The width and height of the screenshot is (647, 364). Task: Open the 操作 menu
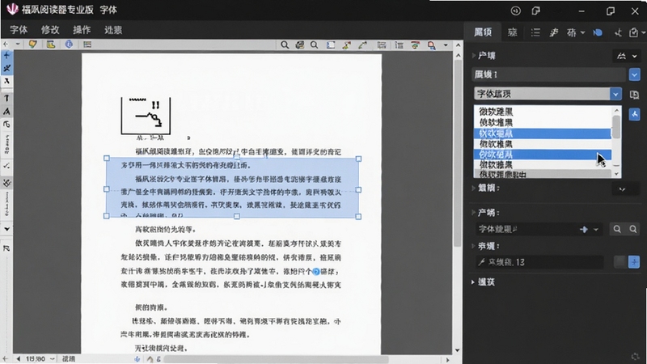pos(82,30)
